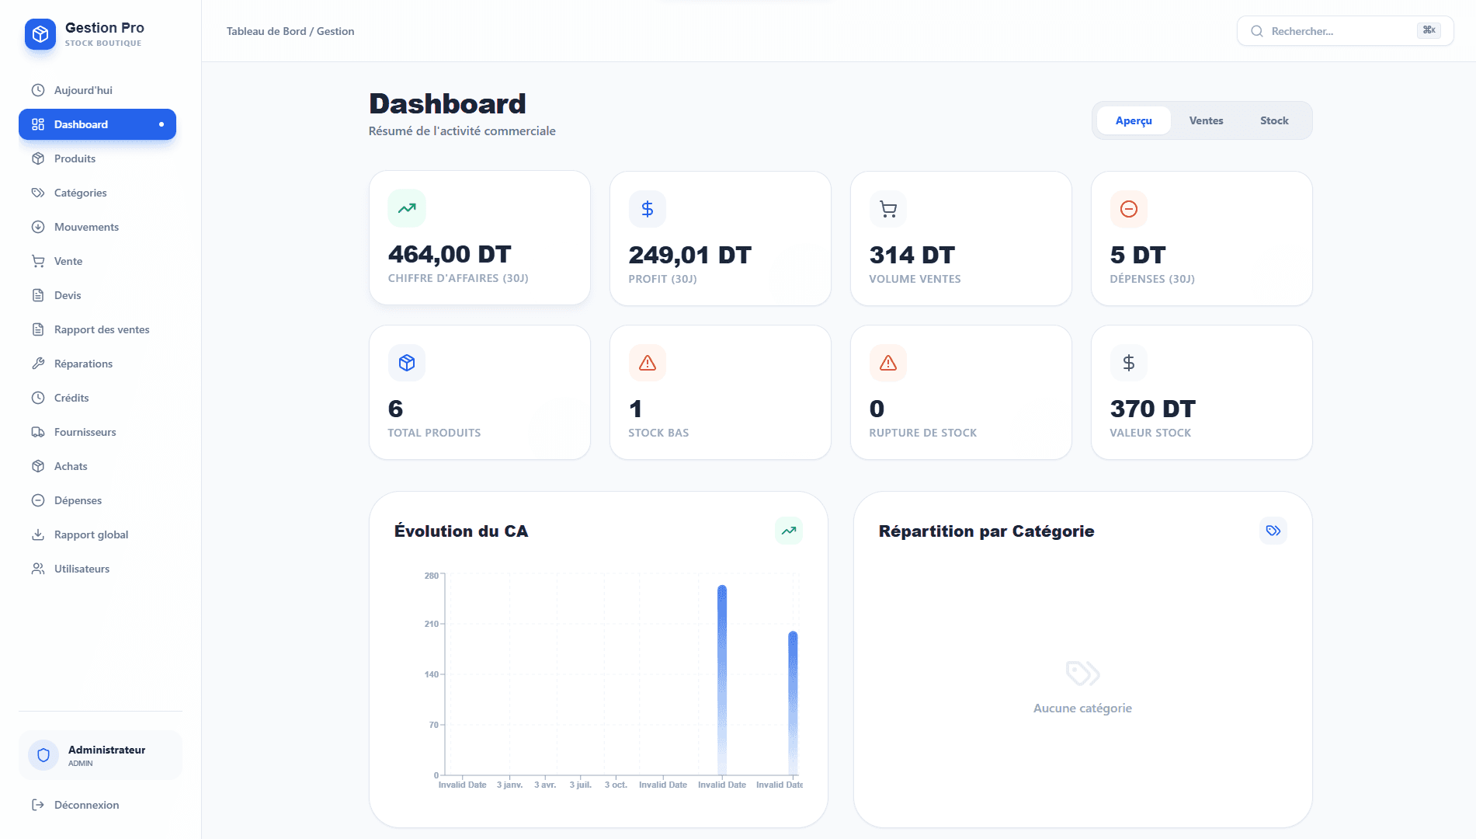Focus the Rechercher search field
The width and height of the screenshot is (1476, 839).
(1345, 31)
